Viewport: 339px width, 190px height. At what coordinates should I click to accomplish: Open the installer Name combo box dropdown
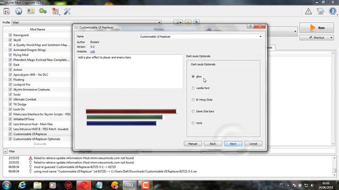pyautogui.click(x=201, y=36)
